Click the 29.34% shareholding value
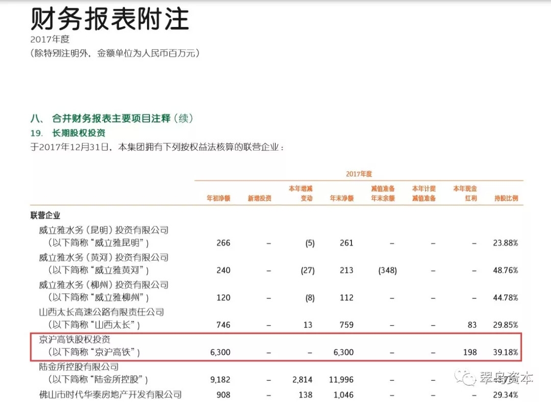Viewport: 551px width, 402px height. (505, 395)
